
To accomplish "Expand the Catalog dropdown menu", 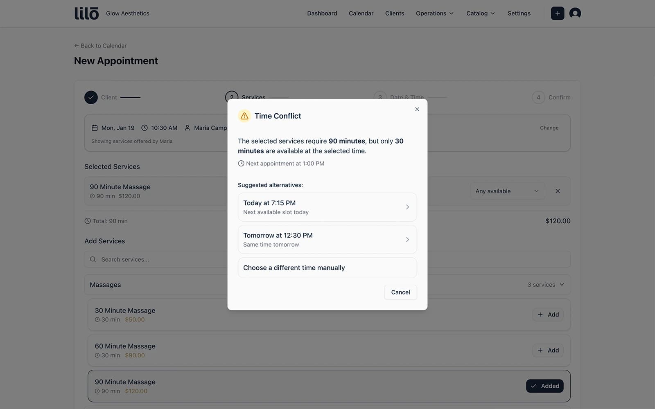I will pos(480,13).
